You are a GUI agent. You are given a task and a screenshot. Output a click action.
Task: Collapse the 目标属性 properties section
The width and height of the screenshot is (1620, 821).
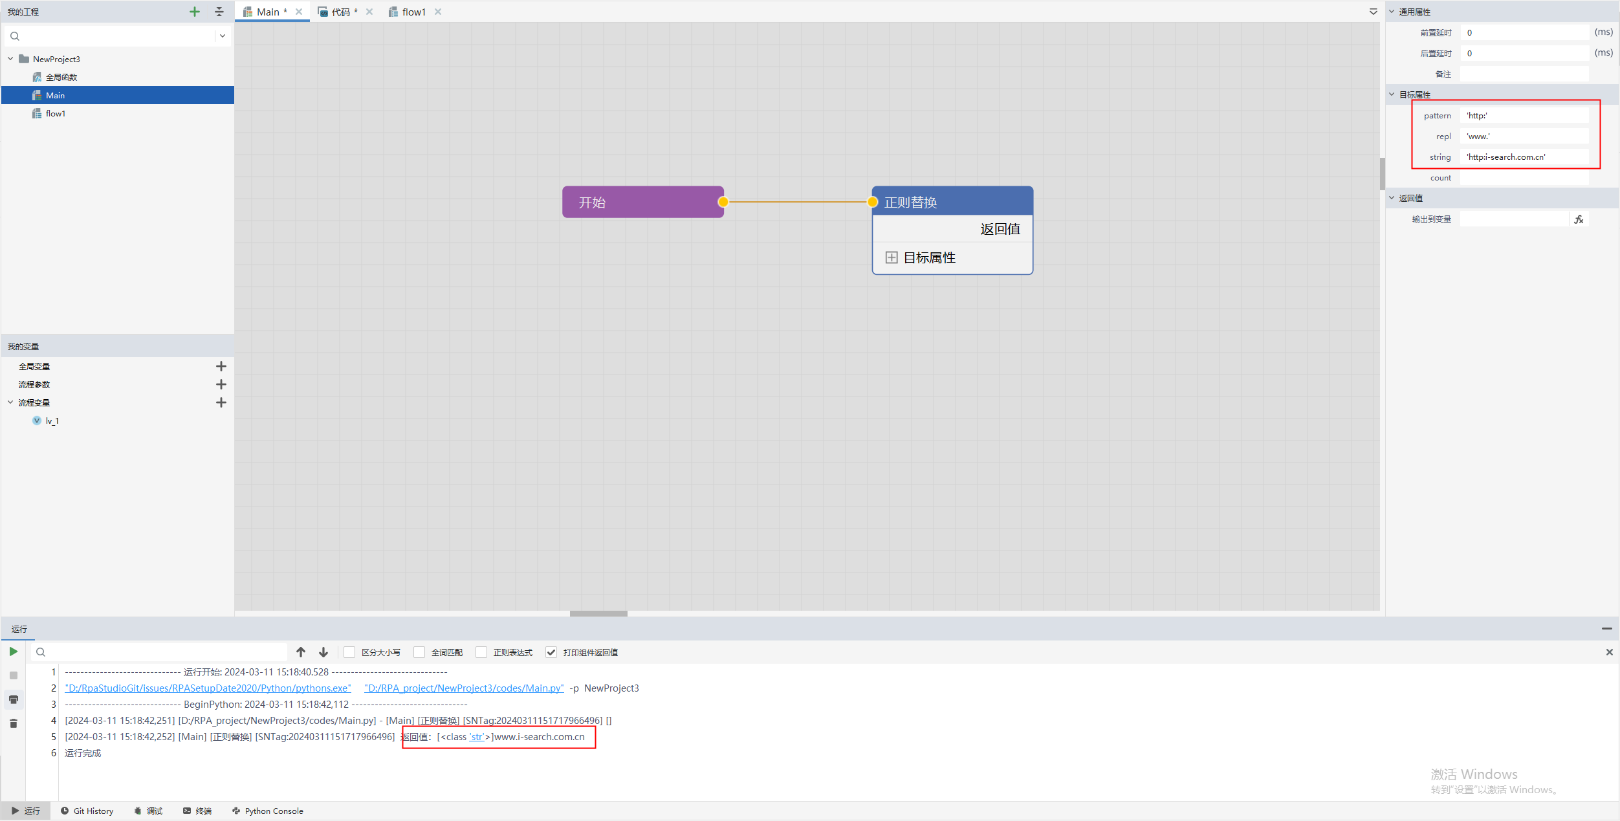pos(1392,94)
